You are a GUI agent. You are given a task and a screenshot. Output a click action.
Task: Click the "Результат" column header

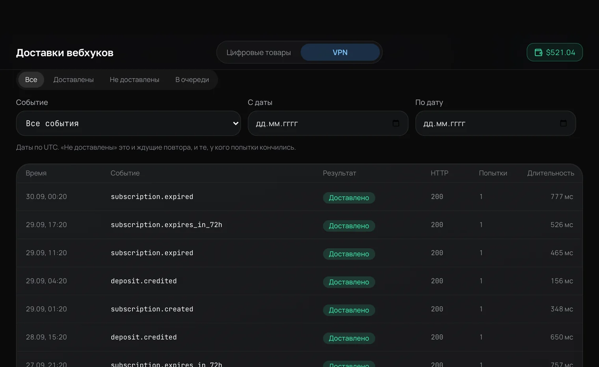339,173
